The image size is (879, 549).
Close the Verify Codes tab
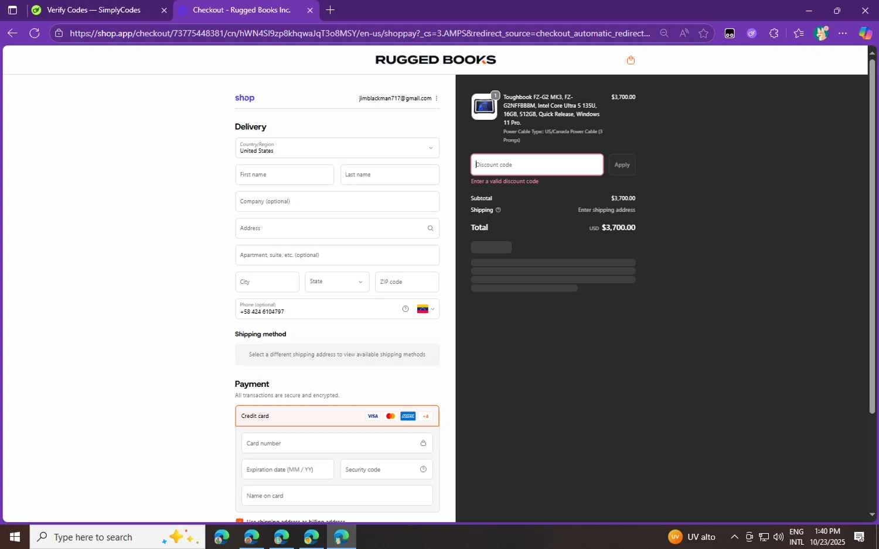tap(164, 10)
